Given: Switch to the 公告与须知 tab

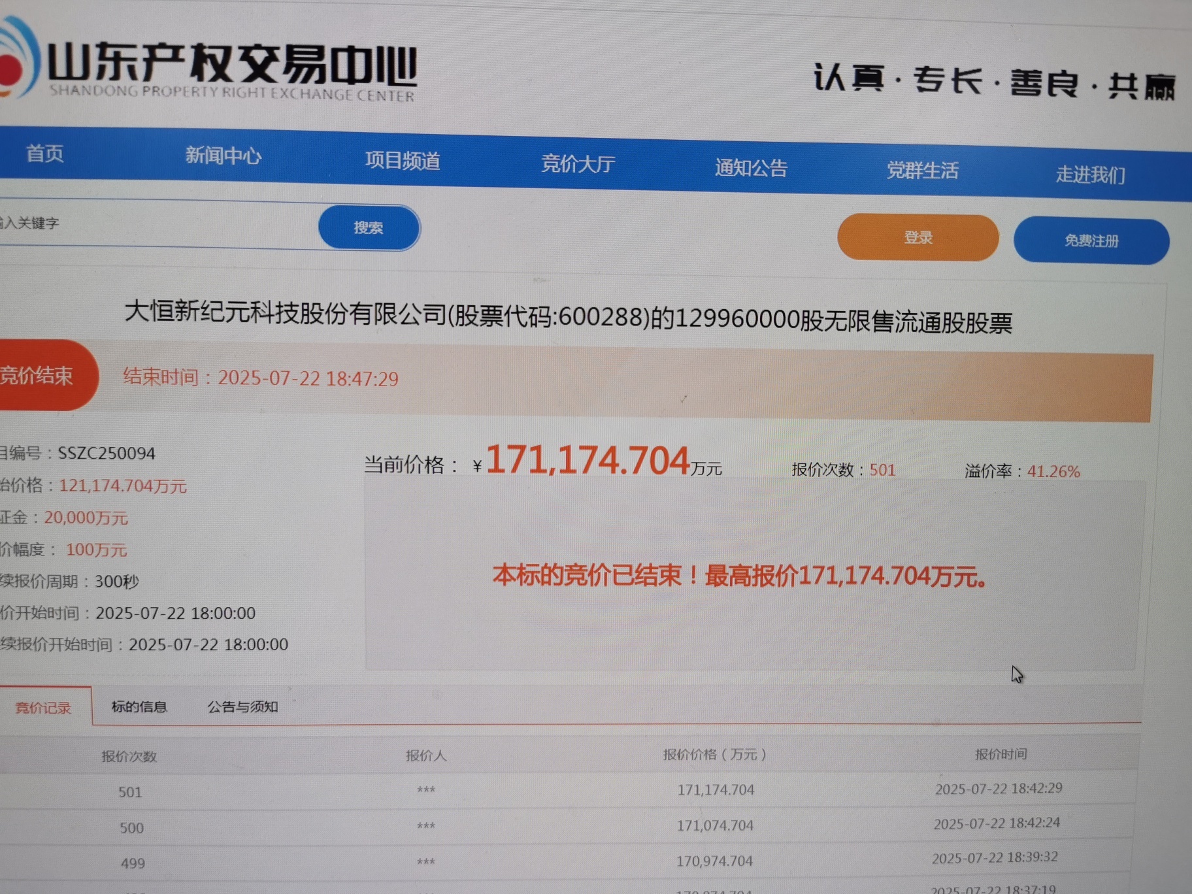Looking at the screenshot, I should click(243, 706).
